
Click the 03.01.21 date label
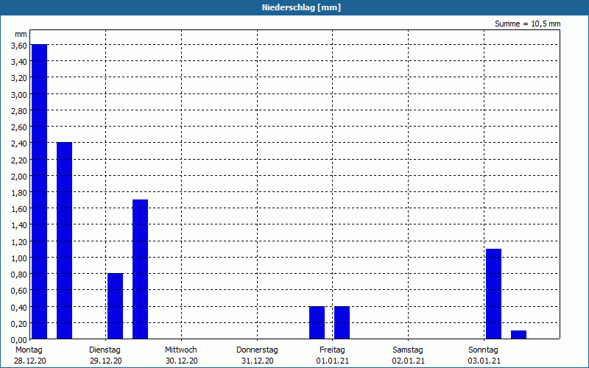coord(484,361)
